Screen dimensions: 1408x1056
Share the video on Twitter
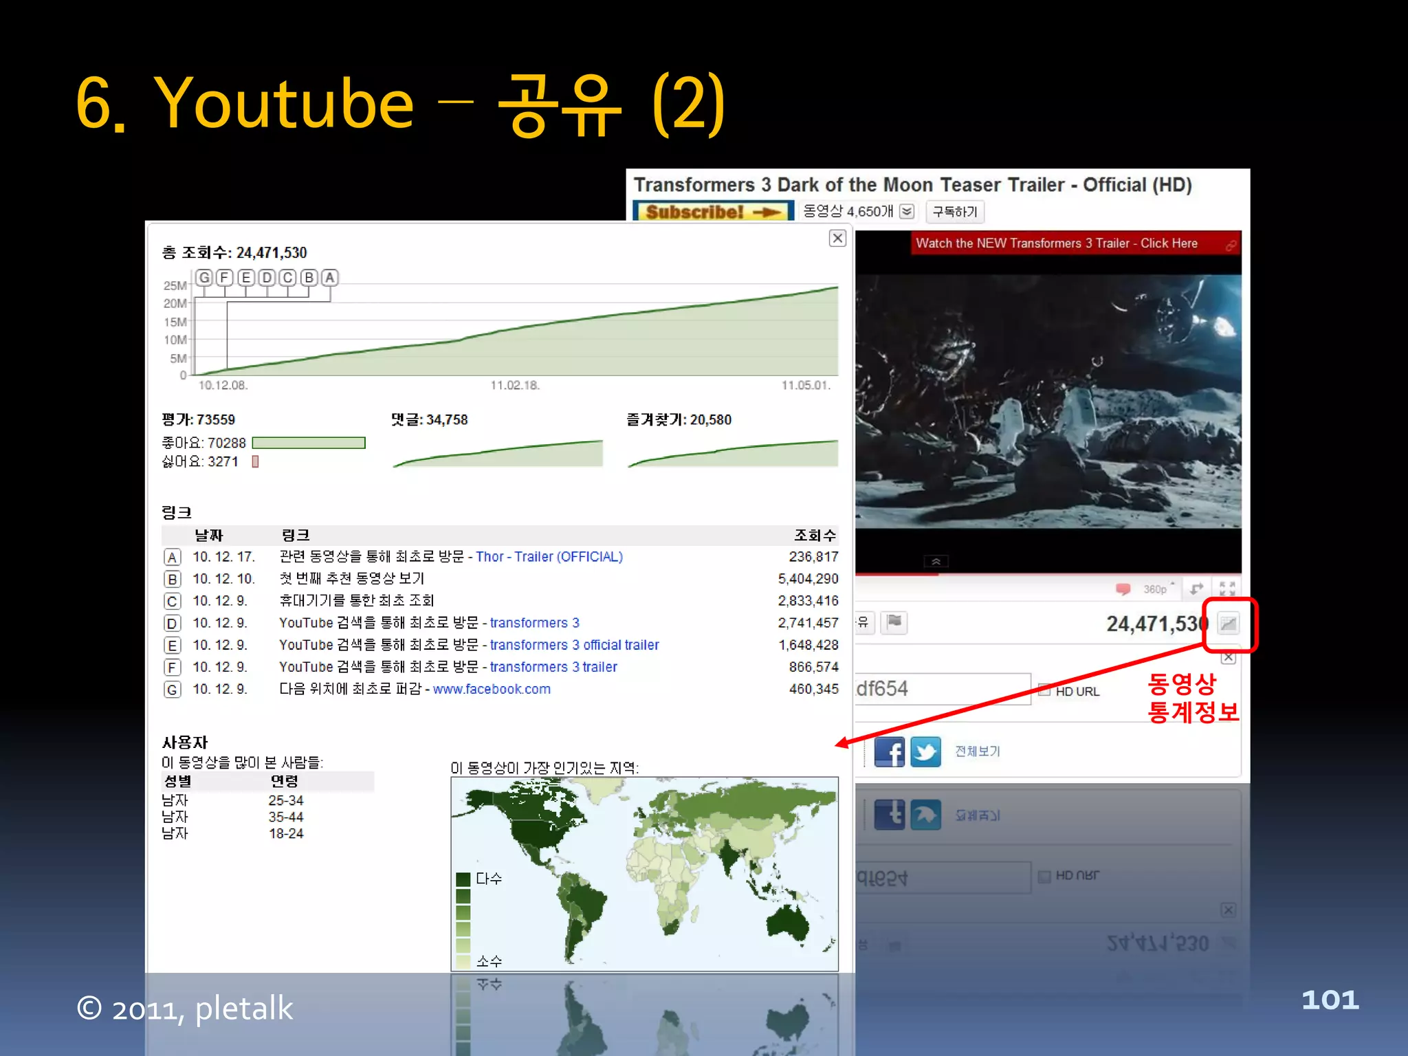925,751
